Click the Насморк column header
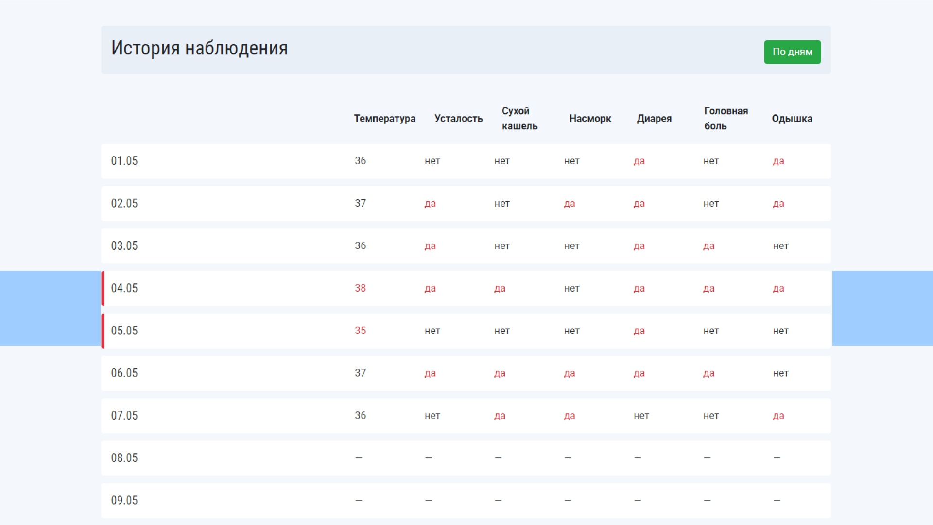This screenshot has width=933, height=525. (590, 119)
